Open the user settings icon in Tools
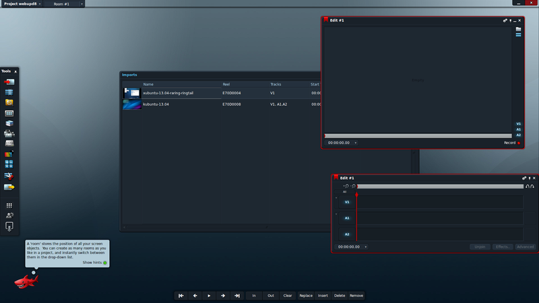This screenshot has height=303, width=539. click(x=9, y=215)
